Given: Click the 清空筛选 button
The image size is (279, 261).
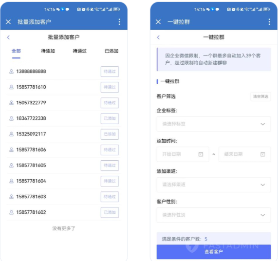Looking at the screenshot, I should [x=260, y=96].
